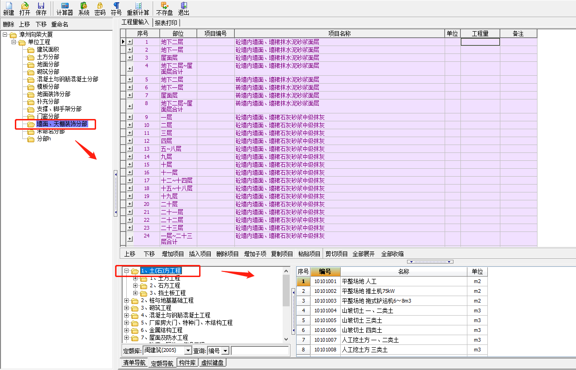Switch to the 报表打印 tab
576x370 pixels.
(167, 22)
